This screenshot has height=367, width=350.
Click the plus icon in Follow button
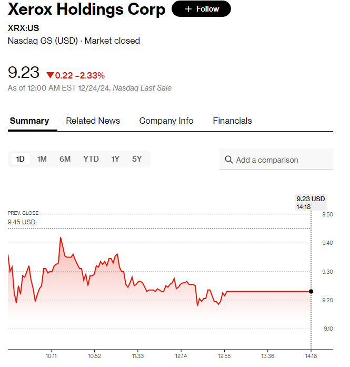pyautogui.click(x=188, y=9)
